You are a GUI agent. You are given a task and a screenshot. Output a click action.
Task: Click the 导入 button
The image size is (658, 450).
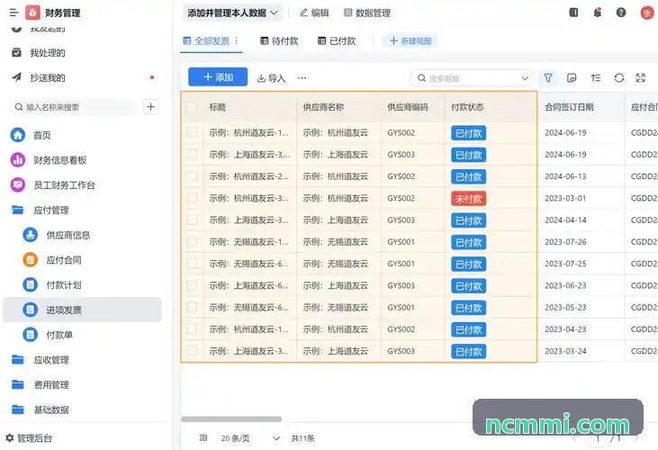(x=271, y=78)
